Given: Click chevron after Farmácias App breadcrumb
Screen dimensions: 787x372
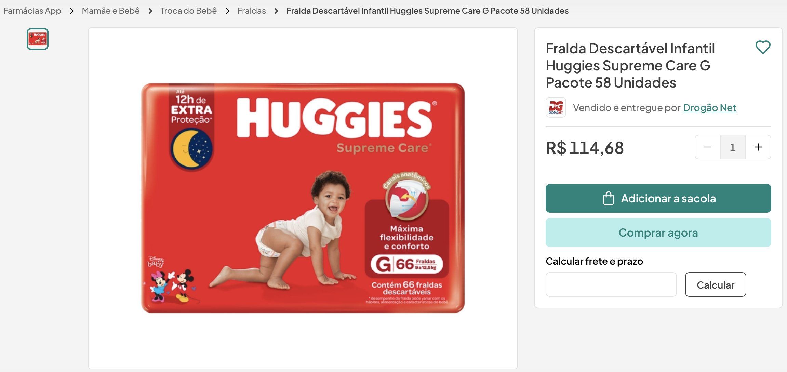Looking at the screenshot, I should pos(71,11).
